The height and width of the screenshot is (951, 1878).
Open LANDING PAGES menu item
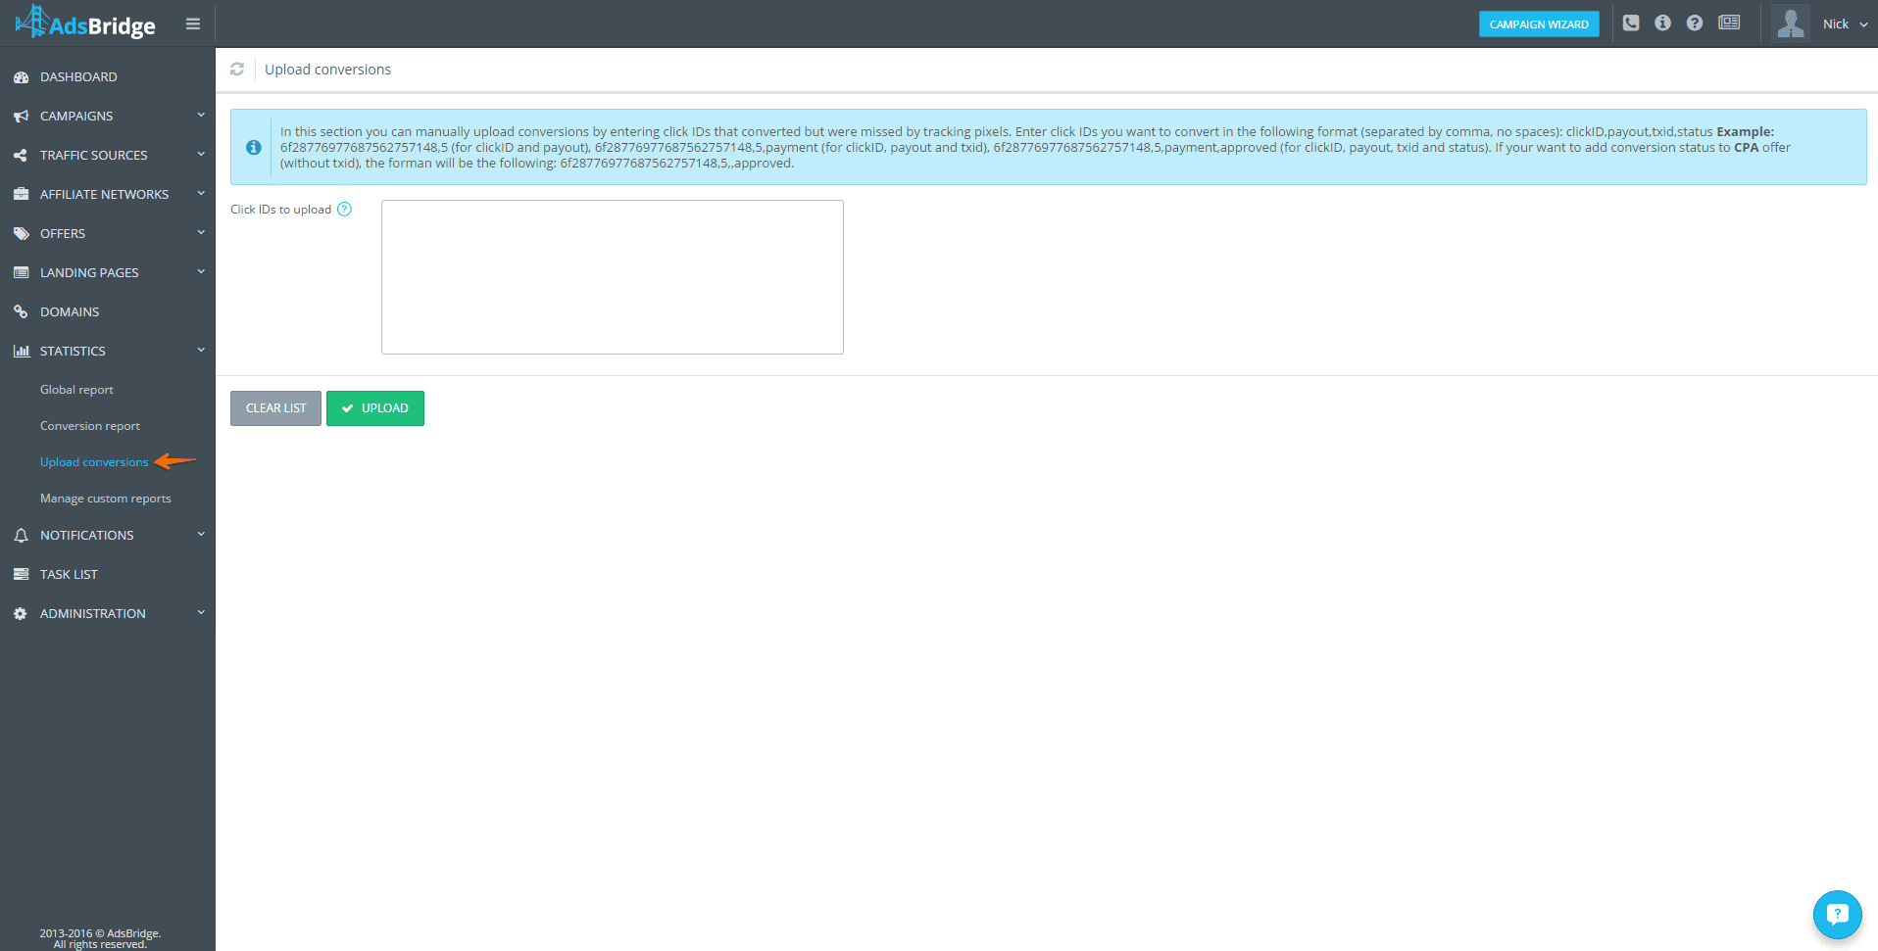(x=89, y=273)
